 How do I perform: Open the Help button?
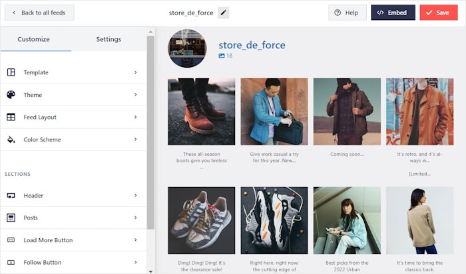tap(347, 13)
